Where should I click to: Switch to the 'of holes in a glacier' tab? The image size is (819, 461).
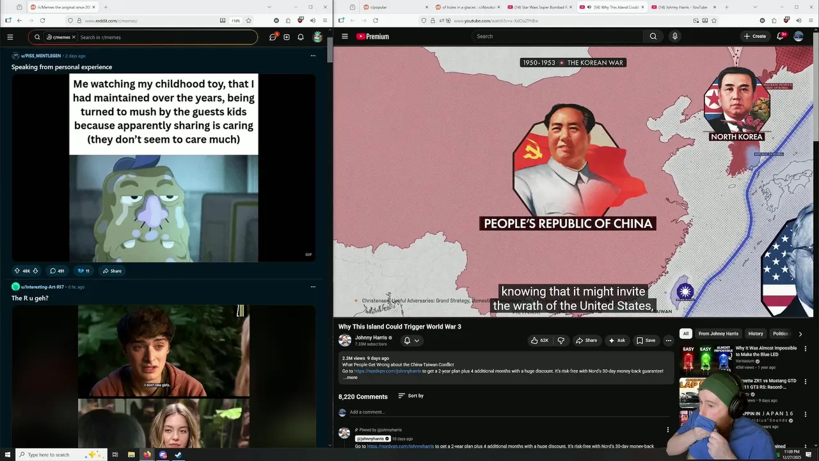pos(468,7)
